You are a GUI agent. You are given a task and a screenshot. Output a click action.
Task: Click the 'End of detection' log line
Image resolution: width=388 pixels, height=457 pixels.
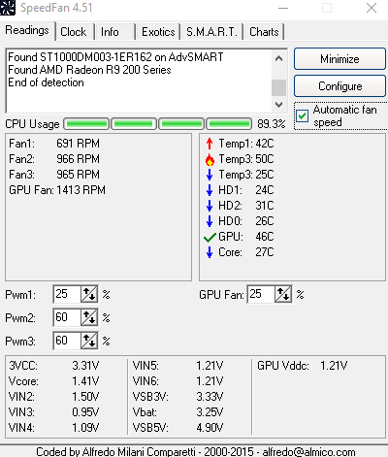coord(46,82)
